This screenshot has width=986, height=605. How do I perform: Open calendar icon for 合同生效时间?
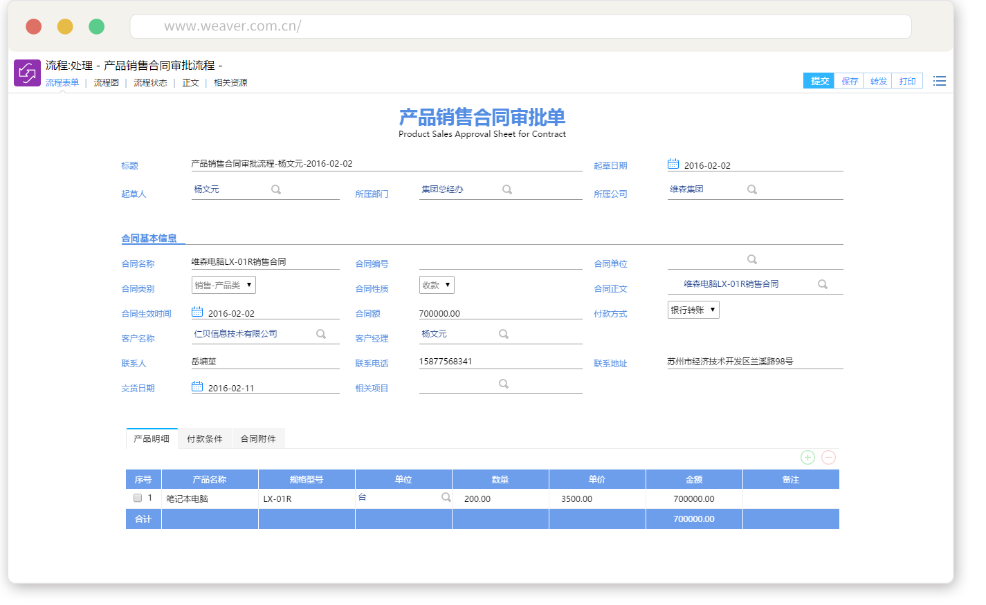click(x=197, y=313)
